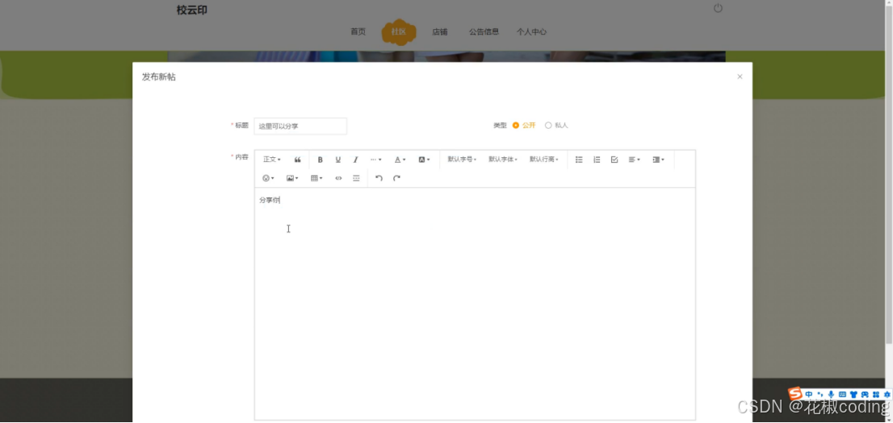This screenshot has width=893, height=423.
Task: Insert a blockquote with the quote icon
Action: pyautogui.click(x=297, y=160)
